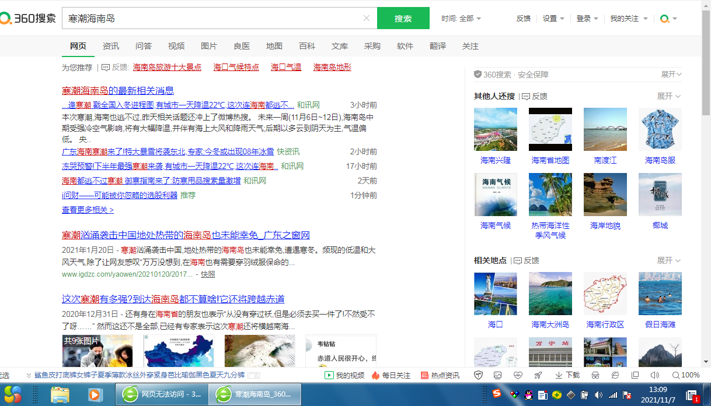The height and width of the screenshot is (406, 711).
Task: Click the green 360 account icon in header
Action: 664,19
